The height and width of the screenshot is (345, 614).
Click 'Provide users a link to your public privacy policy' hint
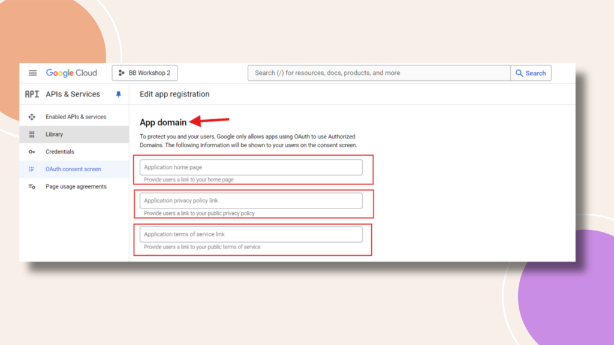(x=199, y=213)
